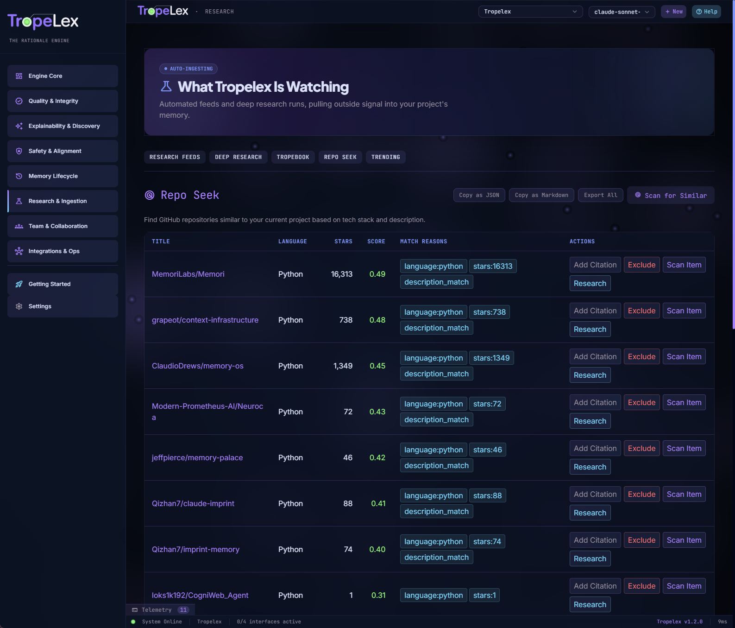Click Scan for Similar button

671,195
